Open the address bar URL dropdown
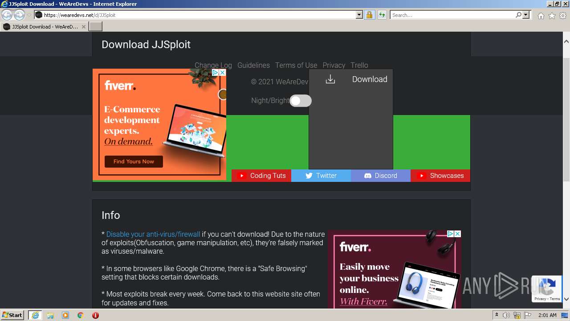The width and height of the screenshot is (570, 321). pos(359,15)
